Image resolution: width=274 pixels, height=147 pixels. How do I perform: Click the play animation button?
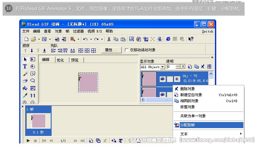click(28, 141)
